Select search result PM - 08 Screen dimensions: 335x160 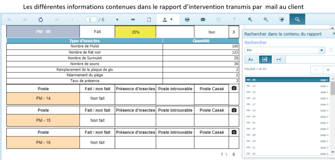287,135
